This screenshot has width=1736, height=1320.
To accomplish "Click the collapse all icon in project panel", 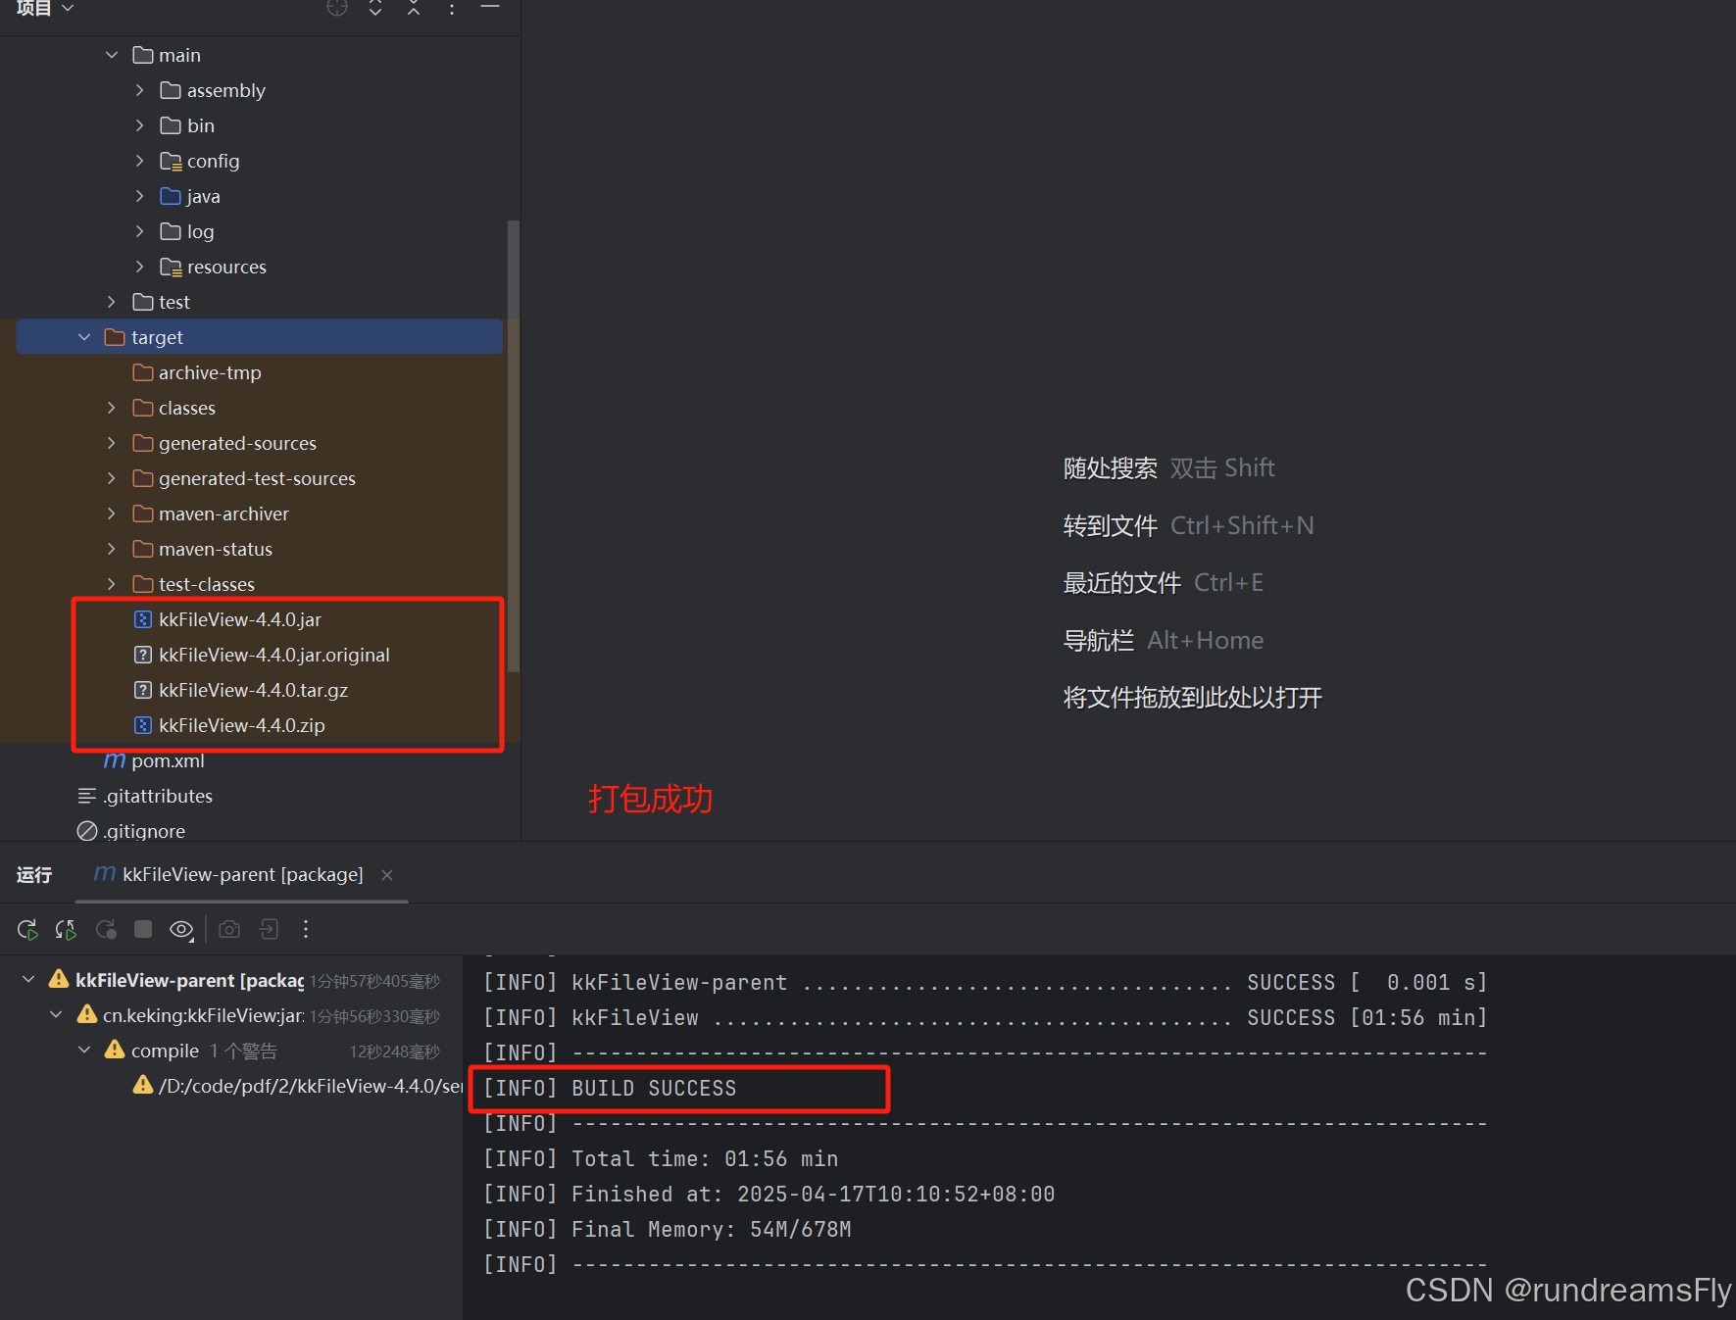I will 414,8.
